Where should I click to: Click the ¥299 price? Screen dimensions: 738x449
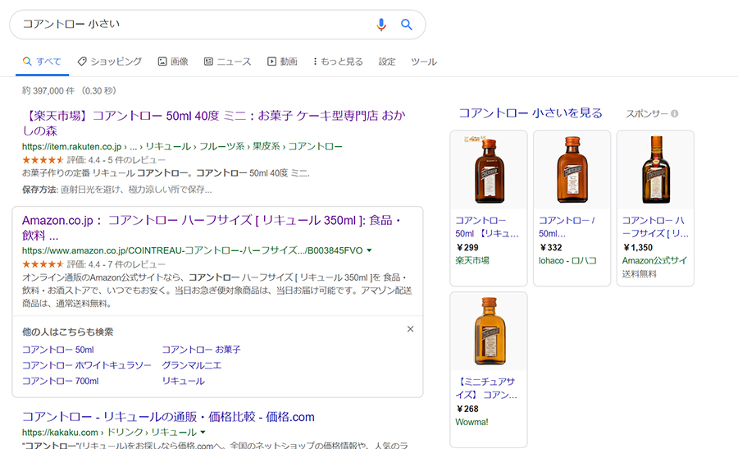point(467,247)
